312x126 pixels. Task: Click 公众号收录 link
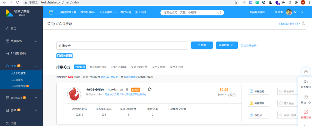tap(249, 45)
